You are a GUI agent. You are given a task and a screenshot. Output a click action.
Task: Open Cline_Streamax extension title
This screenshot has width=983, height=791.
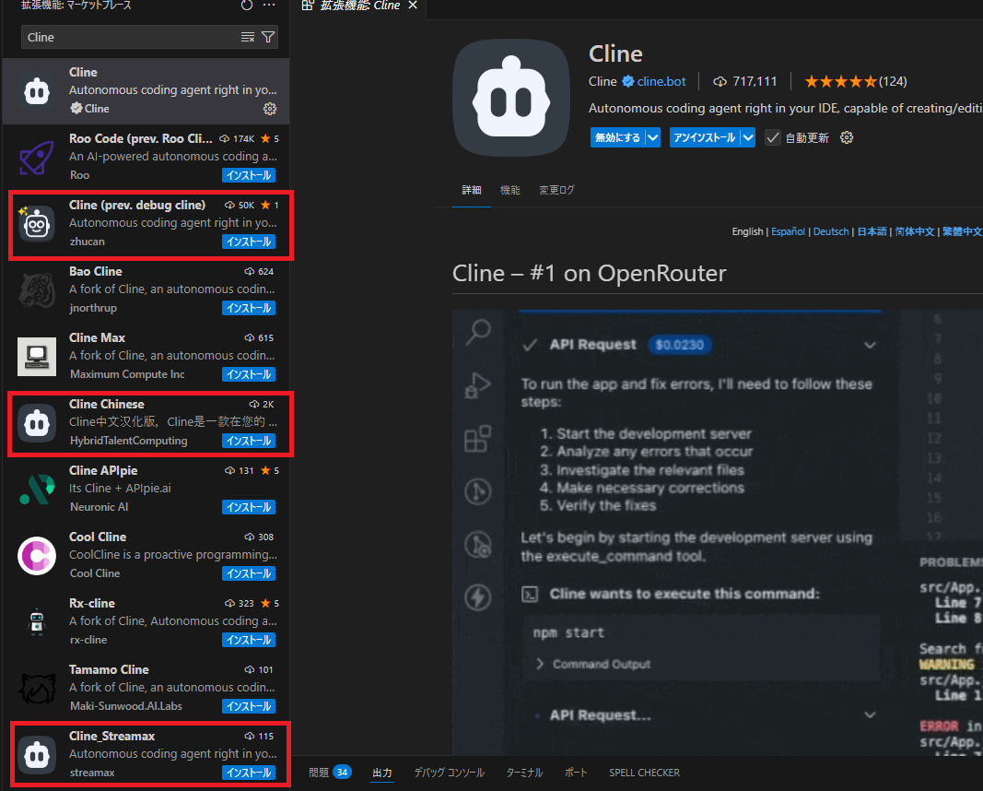[x=111, y=737]
